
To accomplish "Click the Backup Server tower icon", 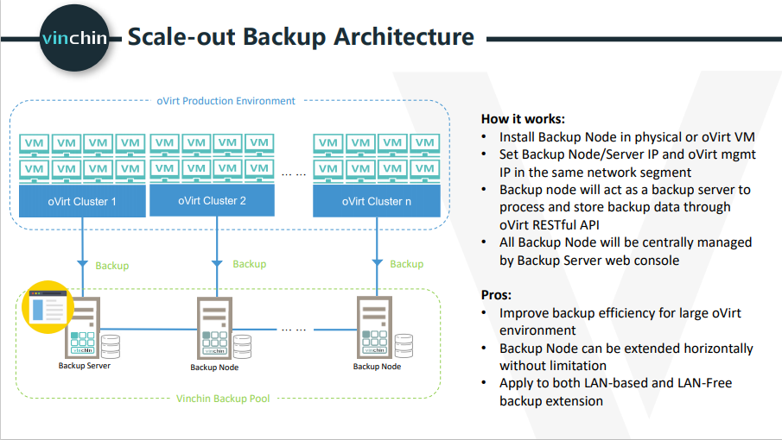I will (83, 328).
